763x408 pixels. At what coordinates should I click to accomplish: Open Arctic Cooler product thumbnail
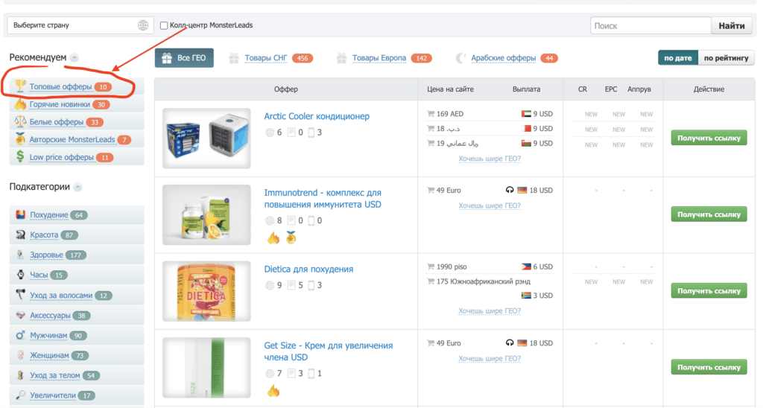(207, 138)
